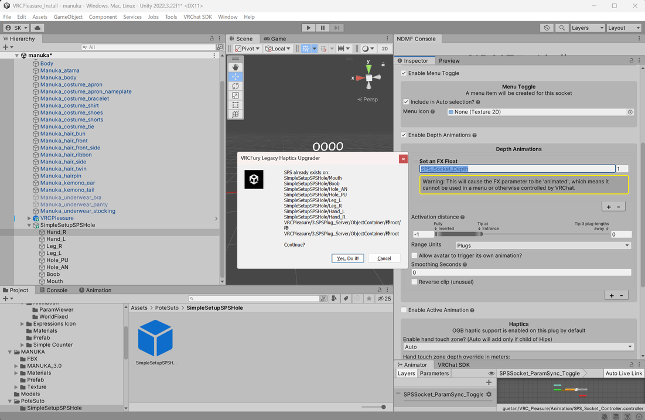Select Hand_L in the Hierarchy
This screenshot has width=645, height=420.
coord(56,239)
